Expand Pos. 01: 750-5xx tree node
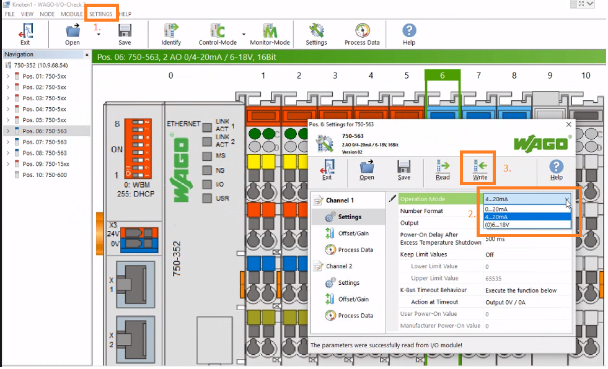The width and height of the screenshot is (608, 369). (x=8, y=76)
